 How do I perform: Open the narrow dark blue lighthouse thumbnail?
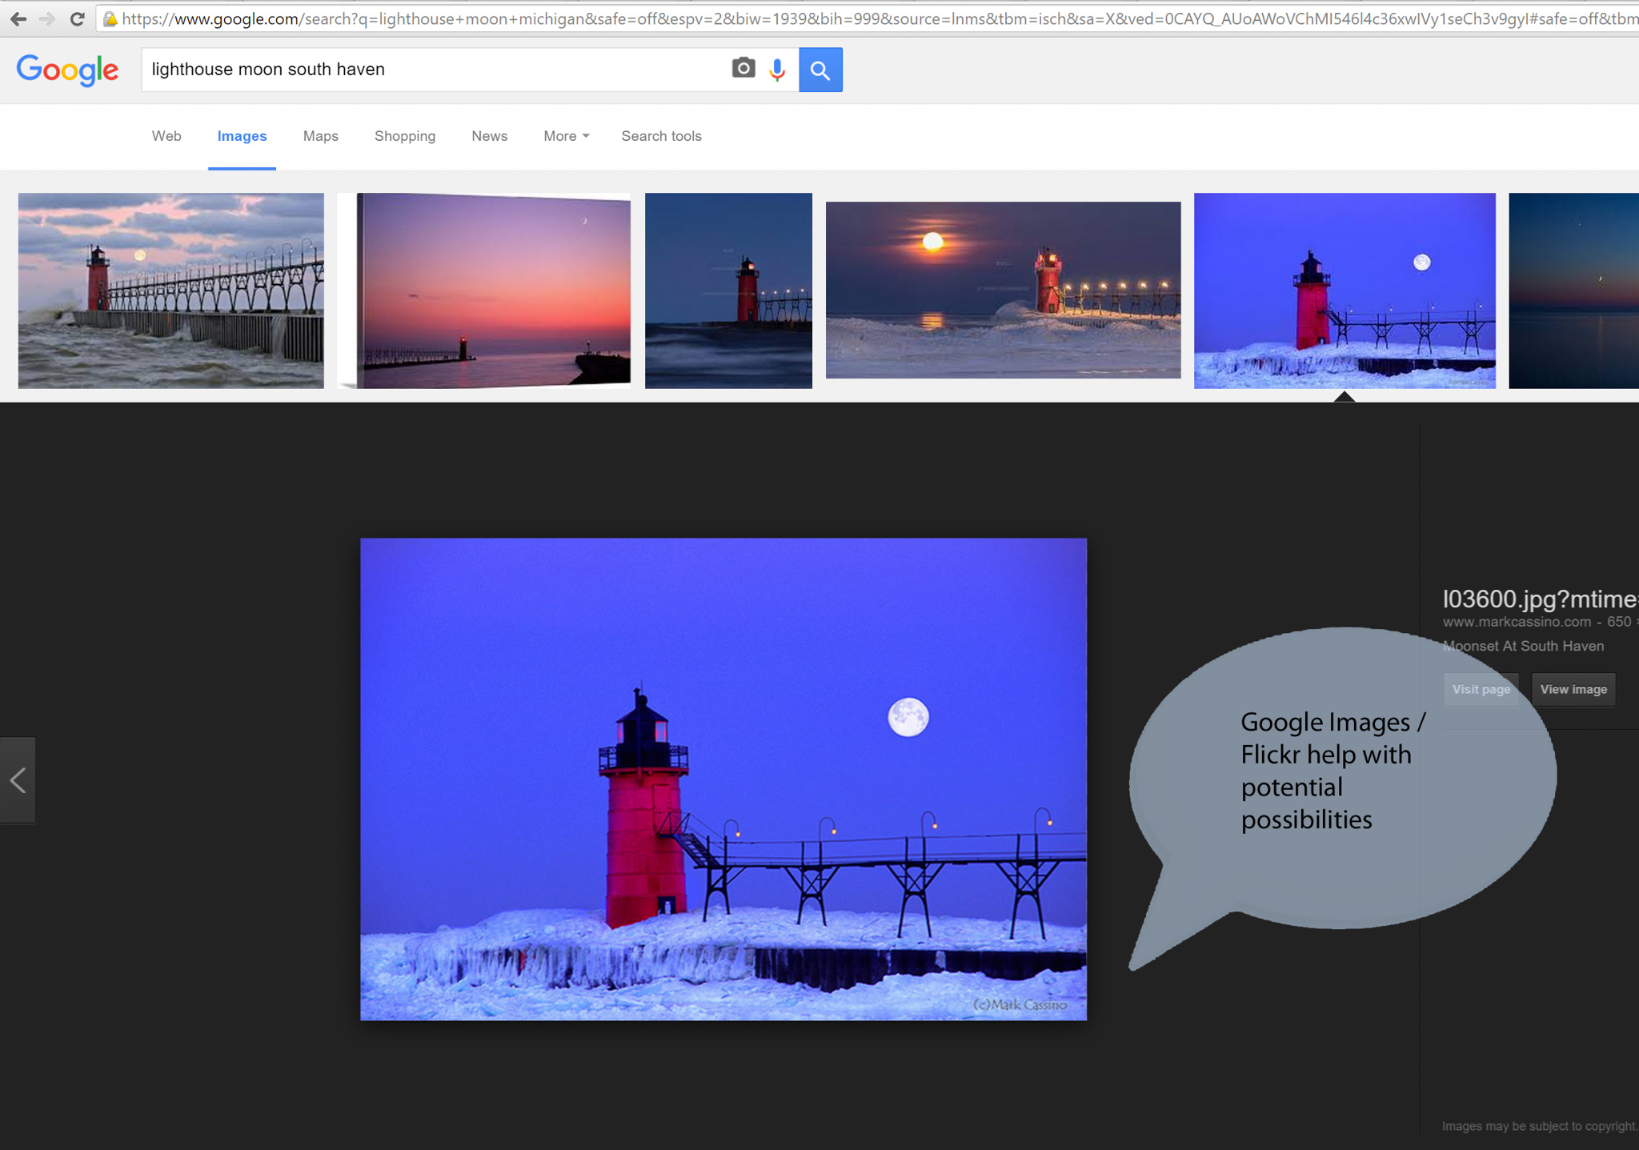coord(728,291)
